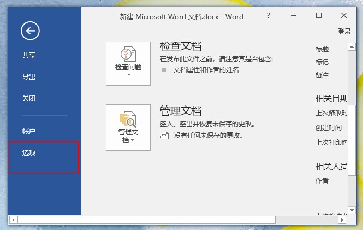Minimize the Word window

(294, 15)
